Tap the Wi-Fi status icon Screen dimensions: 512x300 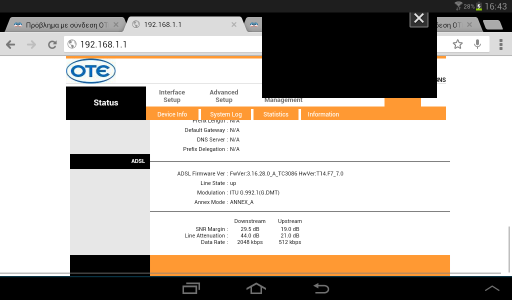tap(458, 6)
